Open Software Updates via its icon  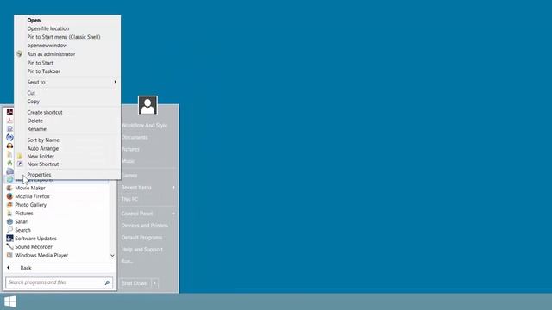9,239
